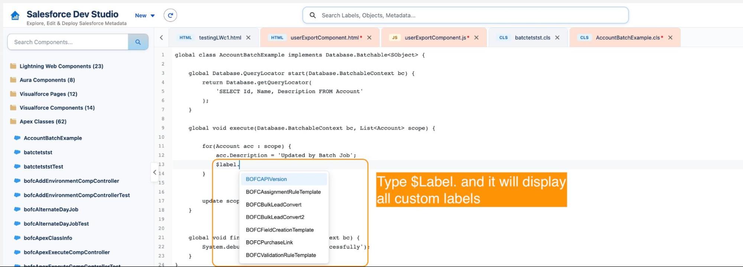The image size is (743, 267).
Task: Switch to userExportComponent.html tab
Action: point(320,38)
